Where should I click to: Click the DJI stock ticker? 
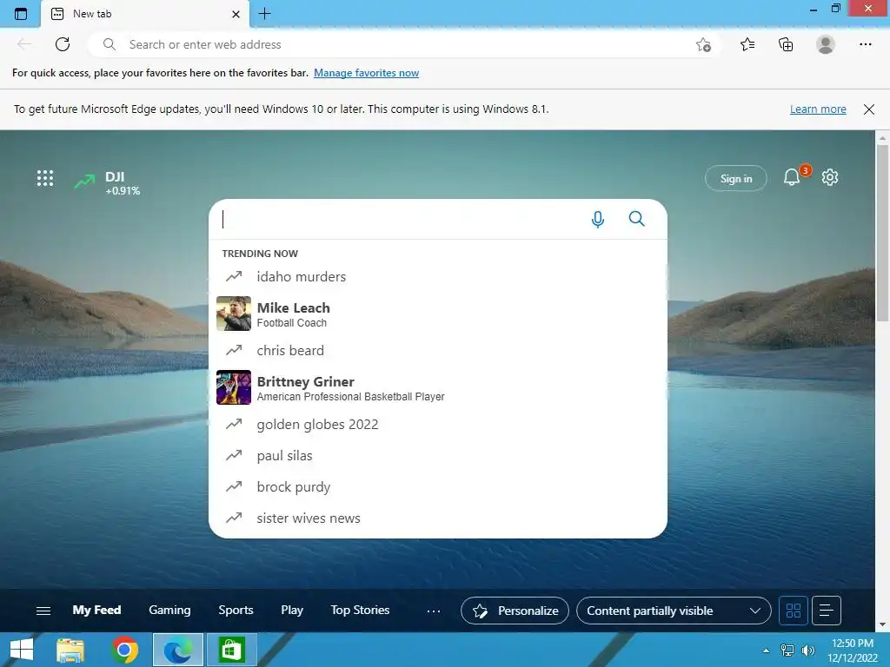[107, 182]
